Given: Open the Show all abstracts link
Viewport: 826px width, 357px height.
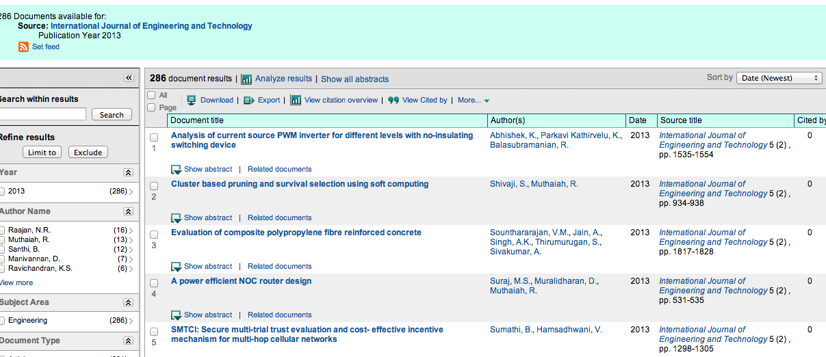Looking at the screenshot, I should 354,79.
